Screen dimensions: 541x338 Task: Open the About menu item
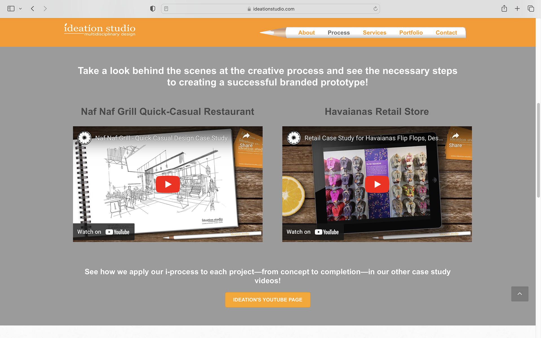(306, 32)
